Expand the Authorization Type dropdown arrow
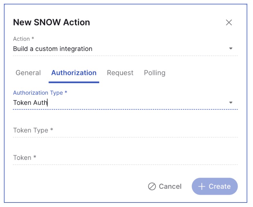 [231, 103]
